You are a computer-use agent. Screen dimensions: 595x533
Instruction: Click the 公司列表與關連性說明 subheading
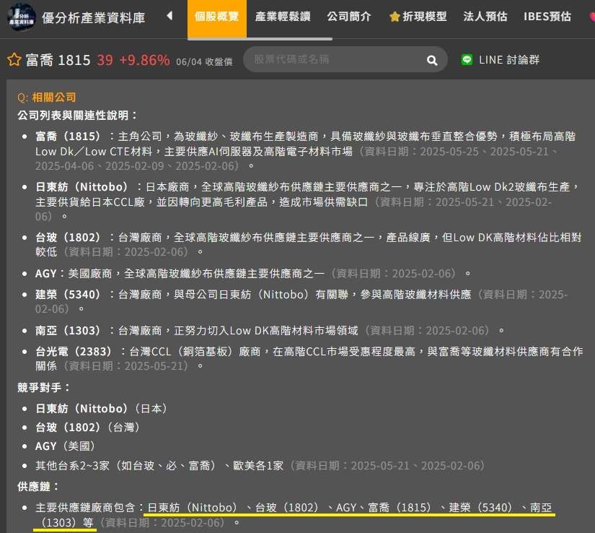pos(77,116)
